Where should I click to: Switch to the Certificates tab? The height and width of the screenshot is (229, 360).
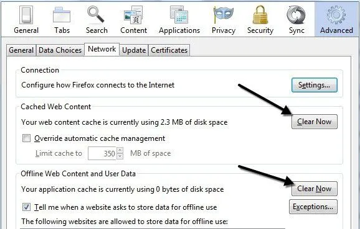coord(169,50)
